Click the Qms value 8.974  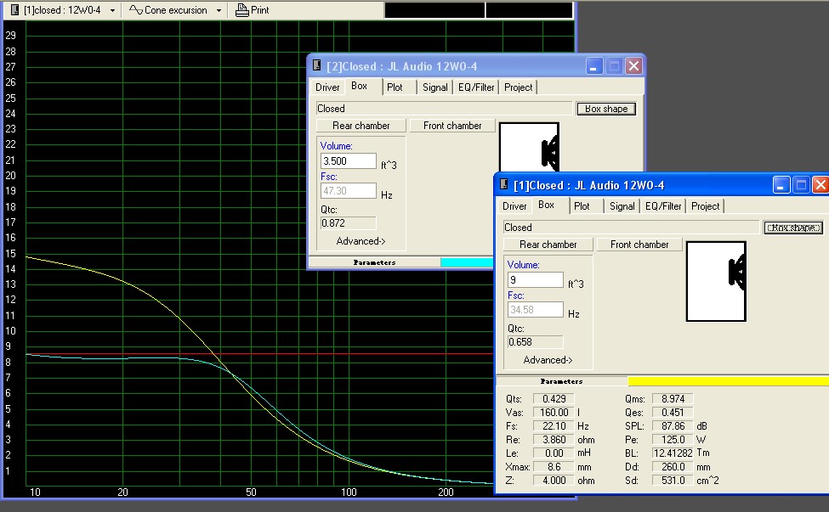point(673,399)
